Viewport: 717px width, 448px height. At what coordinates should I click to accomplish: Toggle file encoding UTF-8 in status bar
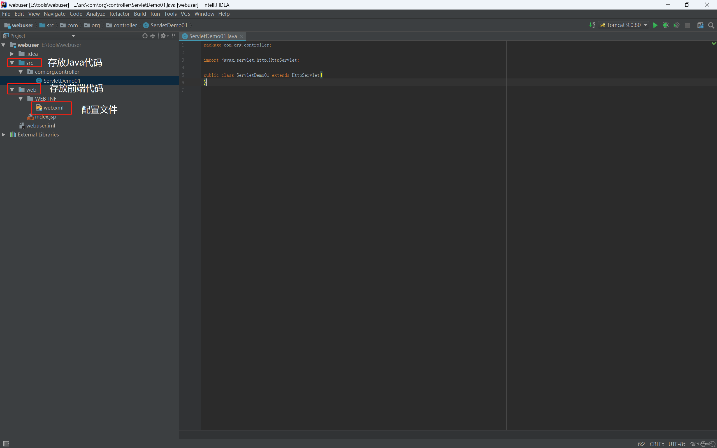[x=676, y=444]
